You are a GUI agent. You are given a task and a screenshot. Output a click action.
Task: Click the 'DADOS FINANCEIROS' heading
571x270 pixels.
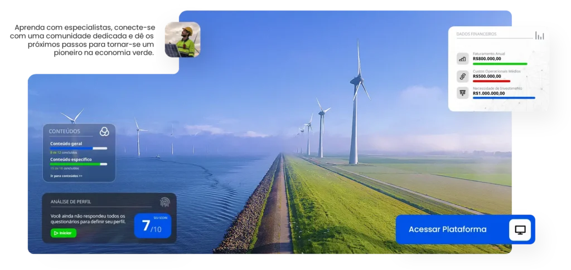pos(476,34)
